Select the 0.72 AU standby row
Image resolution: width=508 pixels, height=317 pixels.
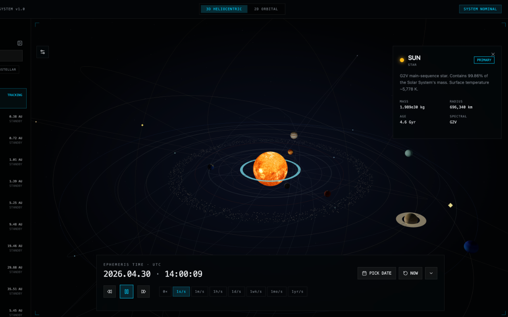coord(13,140)
